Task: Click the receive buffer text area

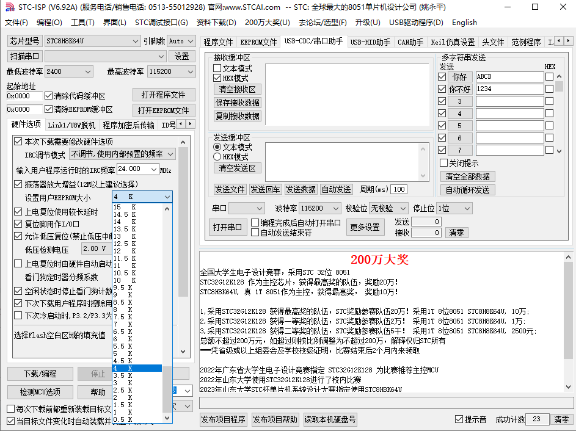Action: 347,95
